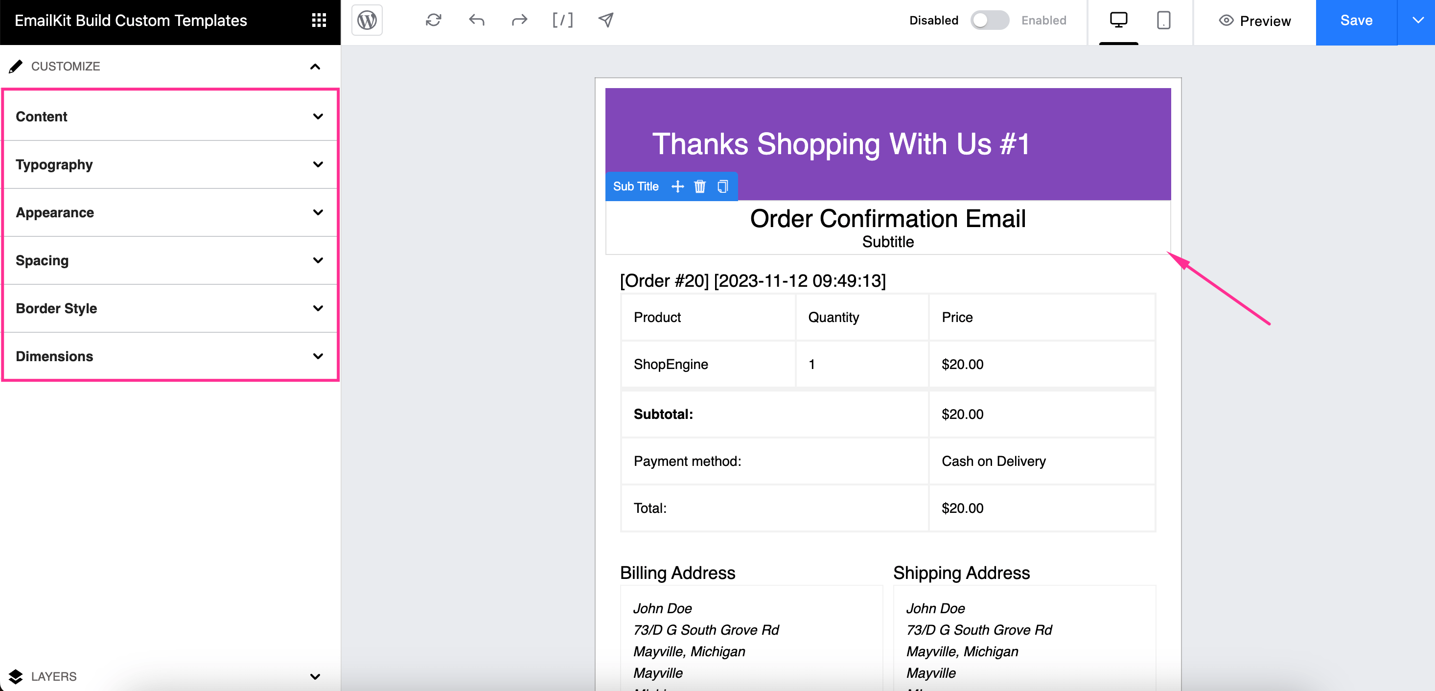Expand the Typography customize section
Screen dimensions: 1435x691
(168, 165)
